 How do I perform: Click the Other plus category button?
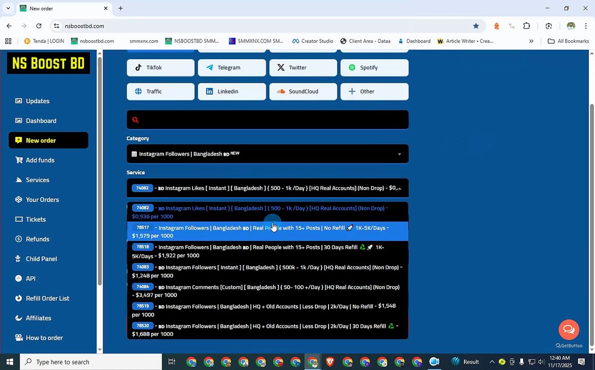coord(374,91)
